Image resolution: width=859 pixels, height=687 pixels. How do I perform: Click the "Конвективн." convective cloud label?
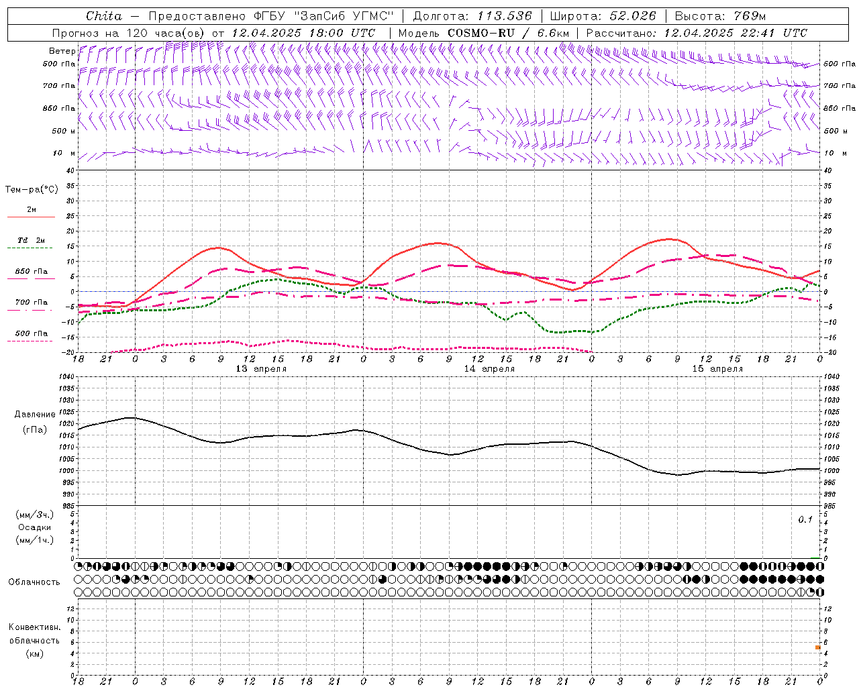[35, 627]
